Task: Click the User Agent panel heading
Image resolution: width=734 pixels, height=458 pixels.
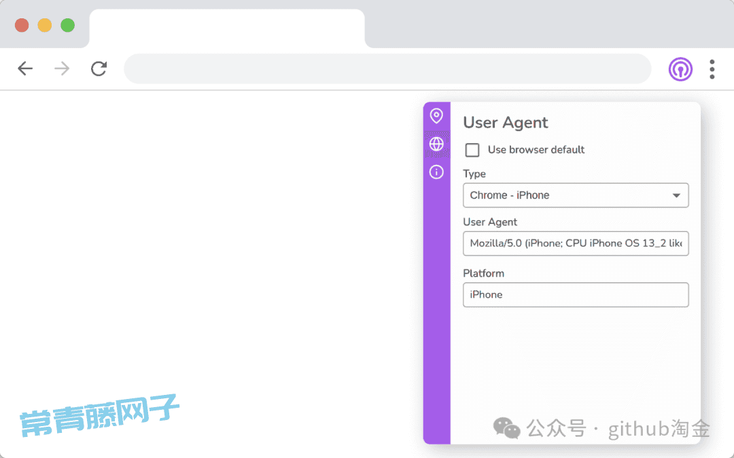Action: point(506,122)
